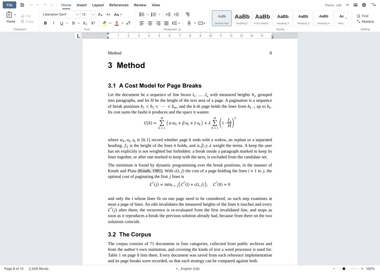Open the font size 12 dropdown
380x272 pixels.
pos(93,14)
